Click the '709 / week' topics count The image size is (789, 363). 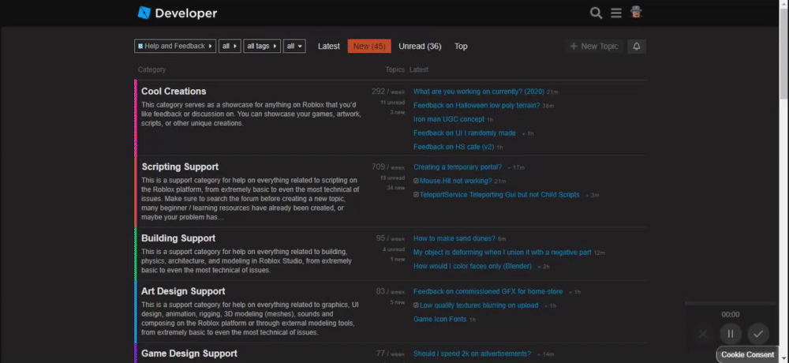388,167
